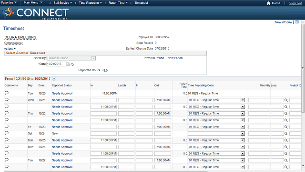Expand Time Reporting Code dropdown for Fri 10/23

243,127
